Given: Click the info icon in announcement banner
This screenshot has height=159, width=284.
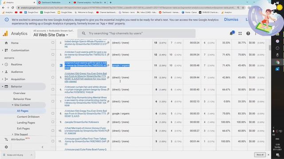Looking at the screenshot, I should click(x=7, y=19).
